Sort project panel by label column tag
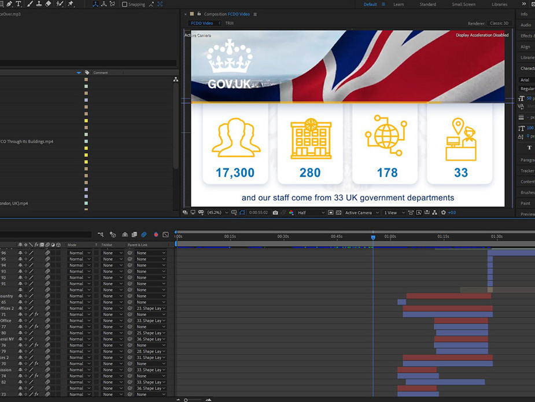535x402 pixels. tap(87, 72)
